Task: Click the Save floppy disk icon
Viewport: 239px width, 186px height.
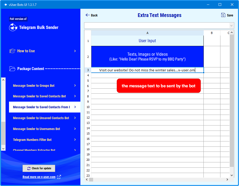Action: coord(223,15)
